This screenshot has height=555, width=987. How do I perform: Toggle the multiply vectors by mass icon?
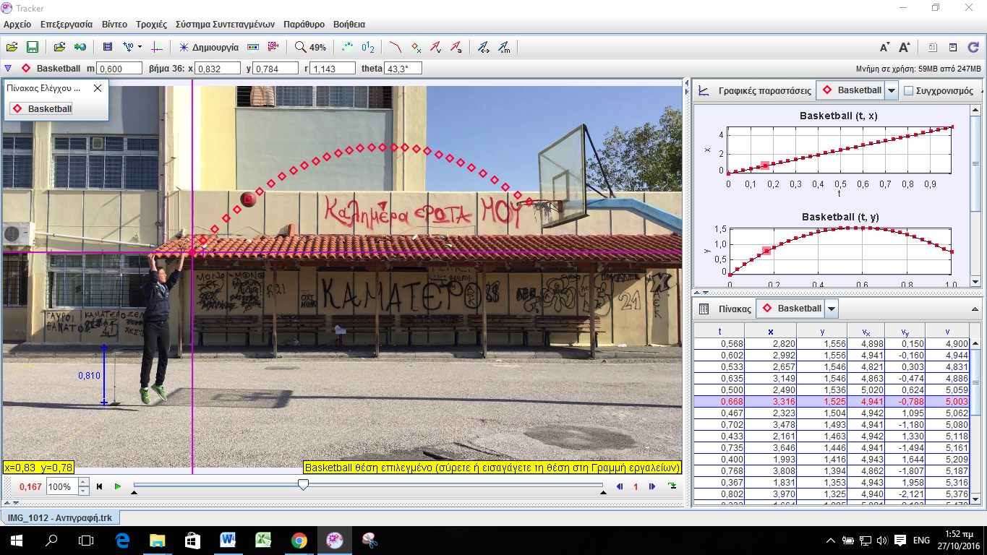[x=504, y=47]
